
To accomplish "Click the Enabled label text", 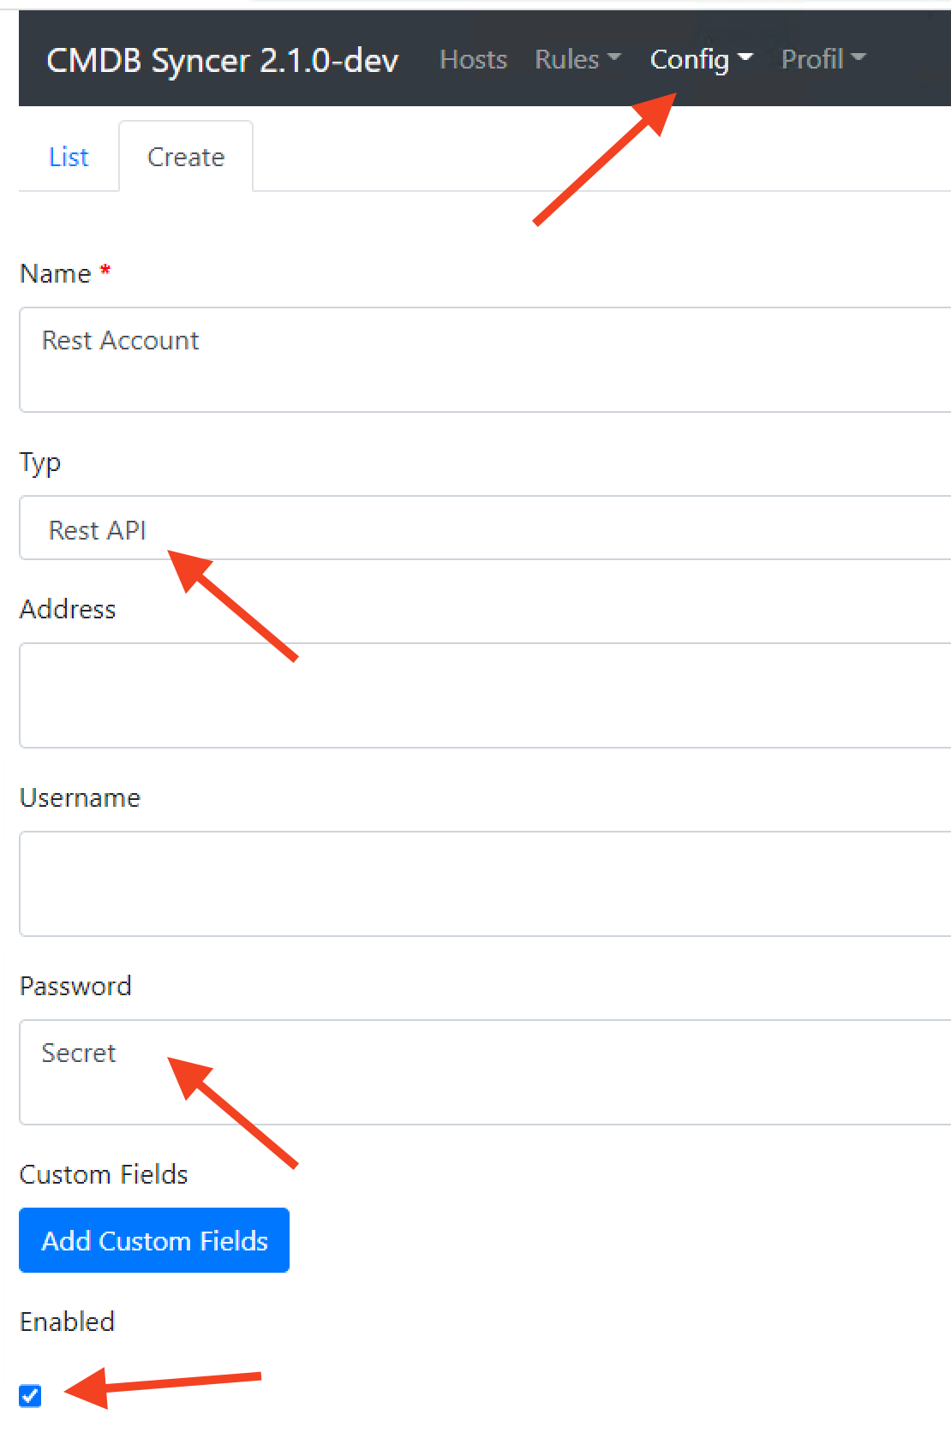I will coord(67,1322).
